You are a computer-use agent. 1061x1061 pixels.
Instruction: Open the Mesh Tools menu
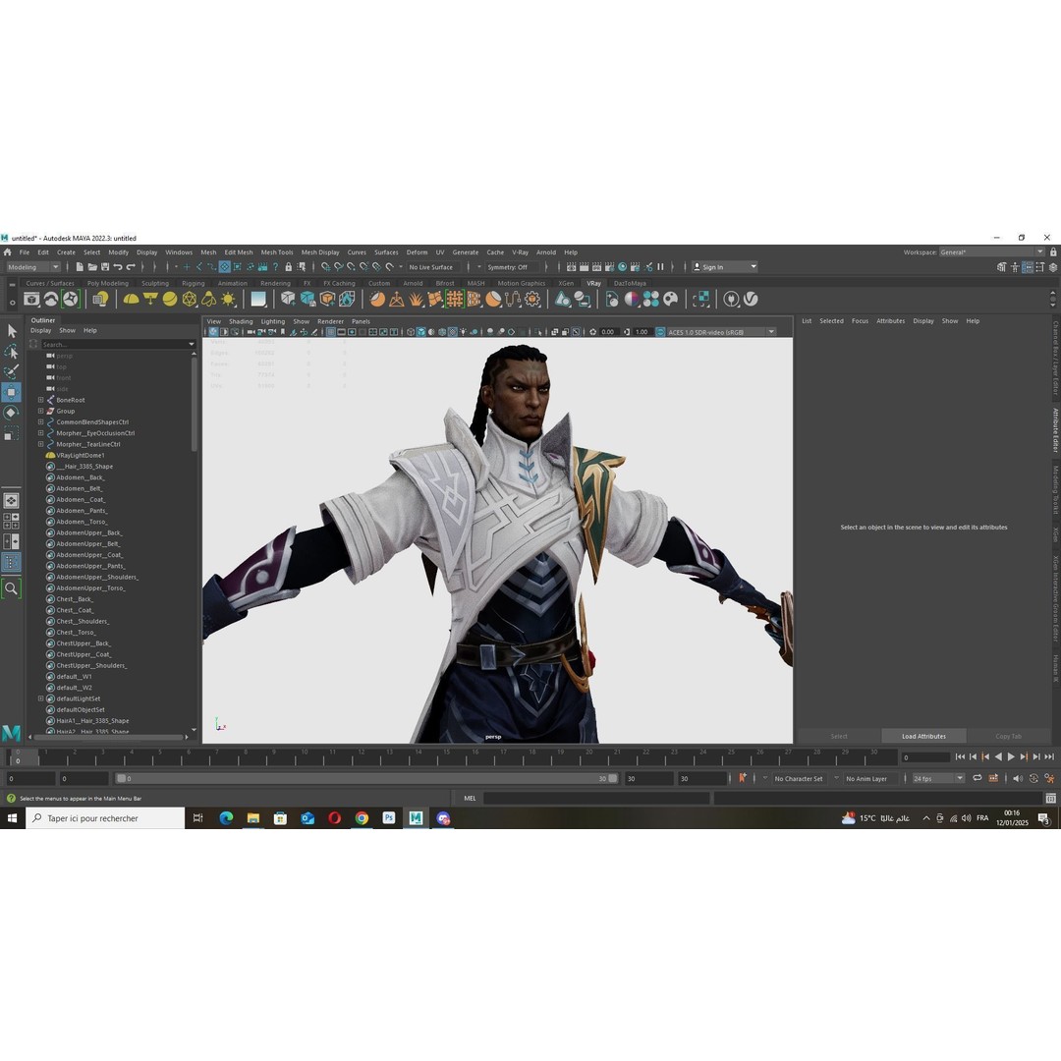click(277, 252)
